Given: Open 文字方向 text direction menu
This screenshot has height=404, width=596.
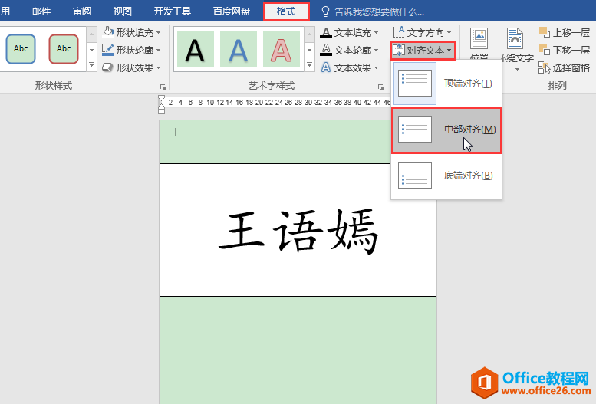Looking at the screenshot, I should click(x=422, y=33).
